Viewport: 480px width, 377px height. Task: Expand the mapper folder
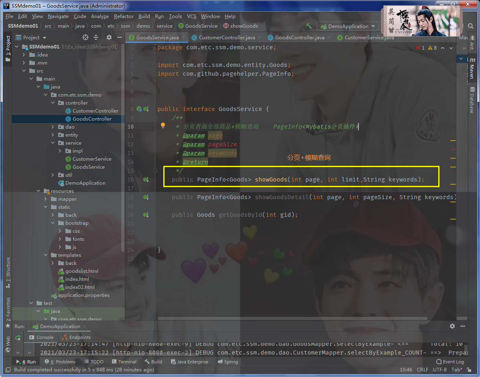pyautogui.click(x=46, y=199)
